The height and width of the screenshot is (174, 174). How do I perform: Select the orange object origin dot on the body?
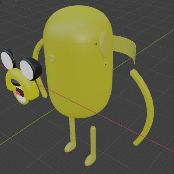tap(96, 44)
